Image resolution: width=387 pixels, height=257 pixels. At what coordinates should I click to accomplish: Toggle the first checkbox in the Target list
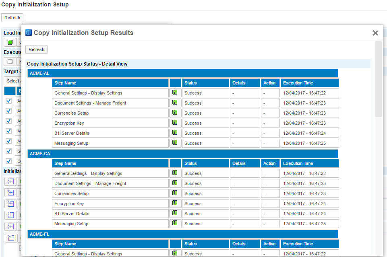coord(8,101)
